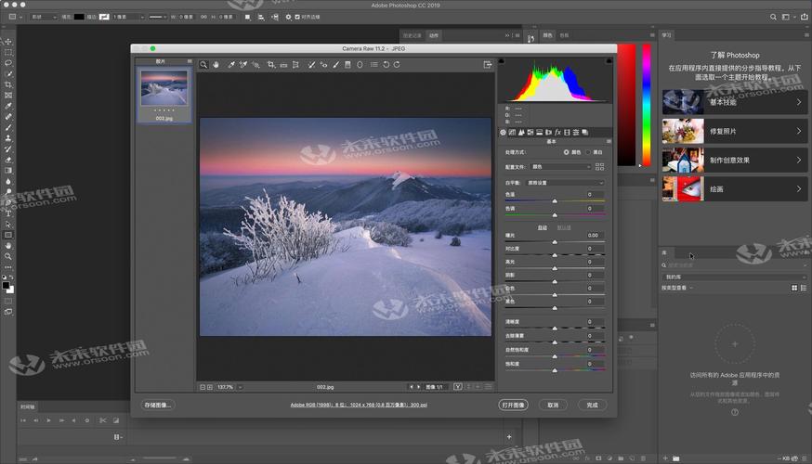Select the Clone Stamp tool in Photoshop
The width and height of the screenshot is (812, 464).
click(x=8, y=138)
